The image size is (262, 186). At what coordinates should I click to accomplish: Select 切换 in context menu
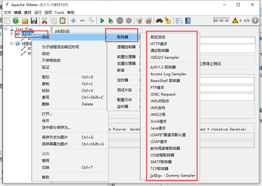coord(70,168)
